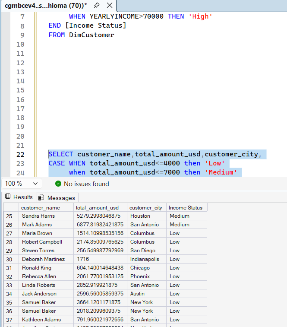Click the 6877.81982421875 amount cell
This screenshot has width=287, height=327.
pos(100,225)
